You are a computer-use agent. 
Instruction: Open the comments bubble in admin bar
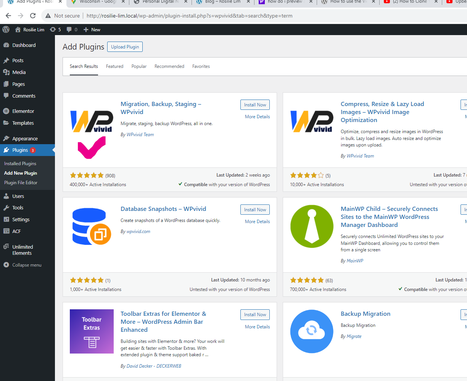click(x=72, y=29)
